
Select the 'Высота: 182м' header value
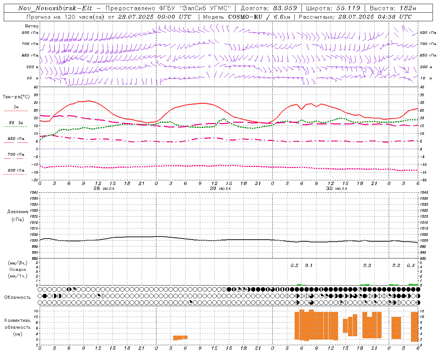(393, 9)
